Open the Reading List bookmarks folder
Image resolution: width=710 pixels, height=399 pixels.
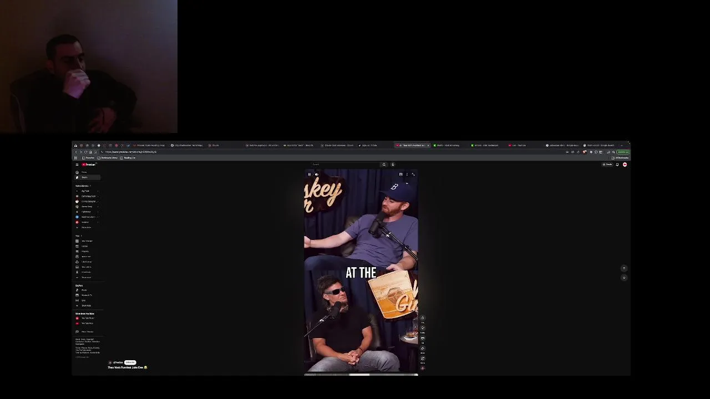(128, 158)
